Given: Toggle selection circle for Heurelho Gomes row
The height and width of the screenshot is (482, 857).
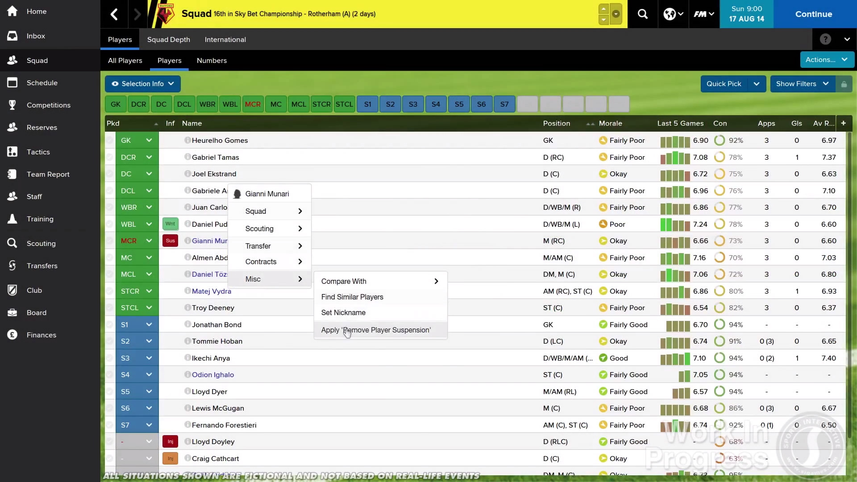Looking at the screenshot, I should click(x=110, y=140).
